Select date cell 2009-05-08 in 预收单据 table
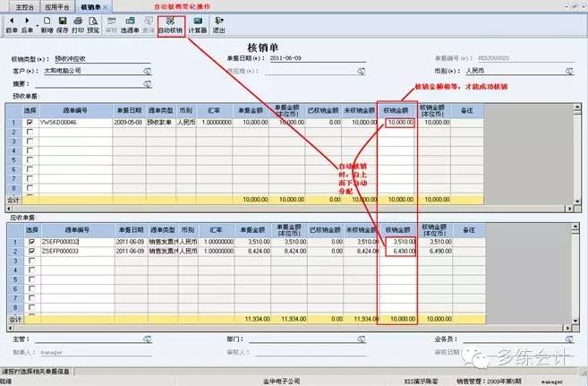Screen dimensions: 588x386 pyautogui.click(x=129, y=123)
